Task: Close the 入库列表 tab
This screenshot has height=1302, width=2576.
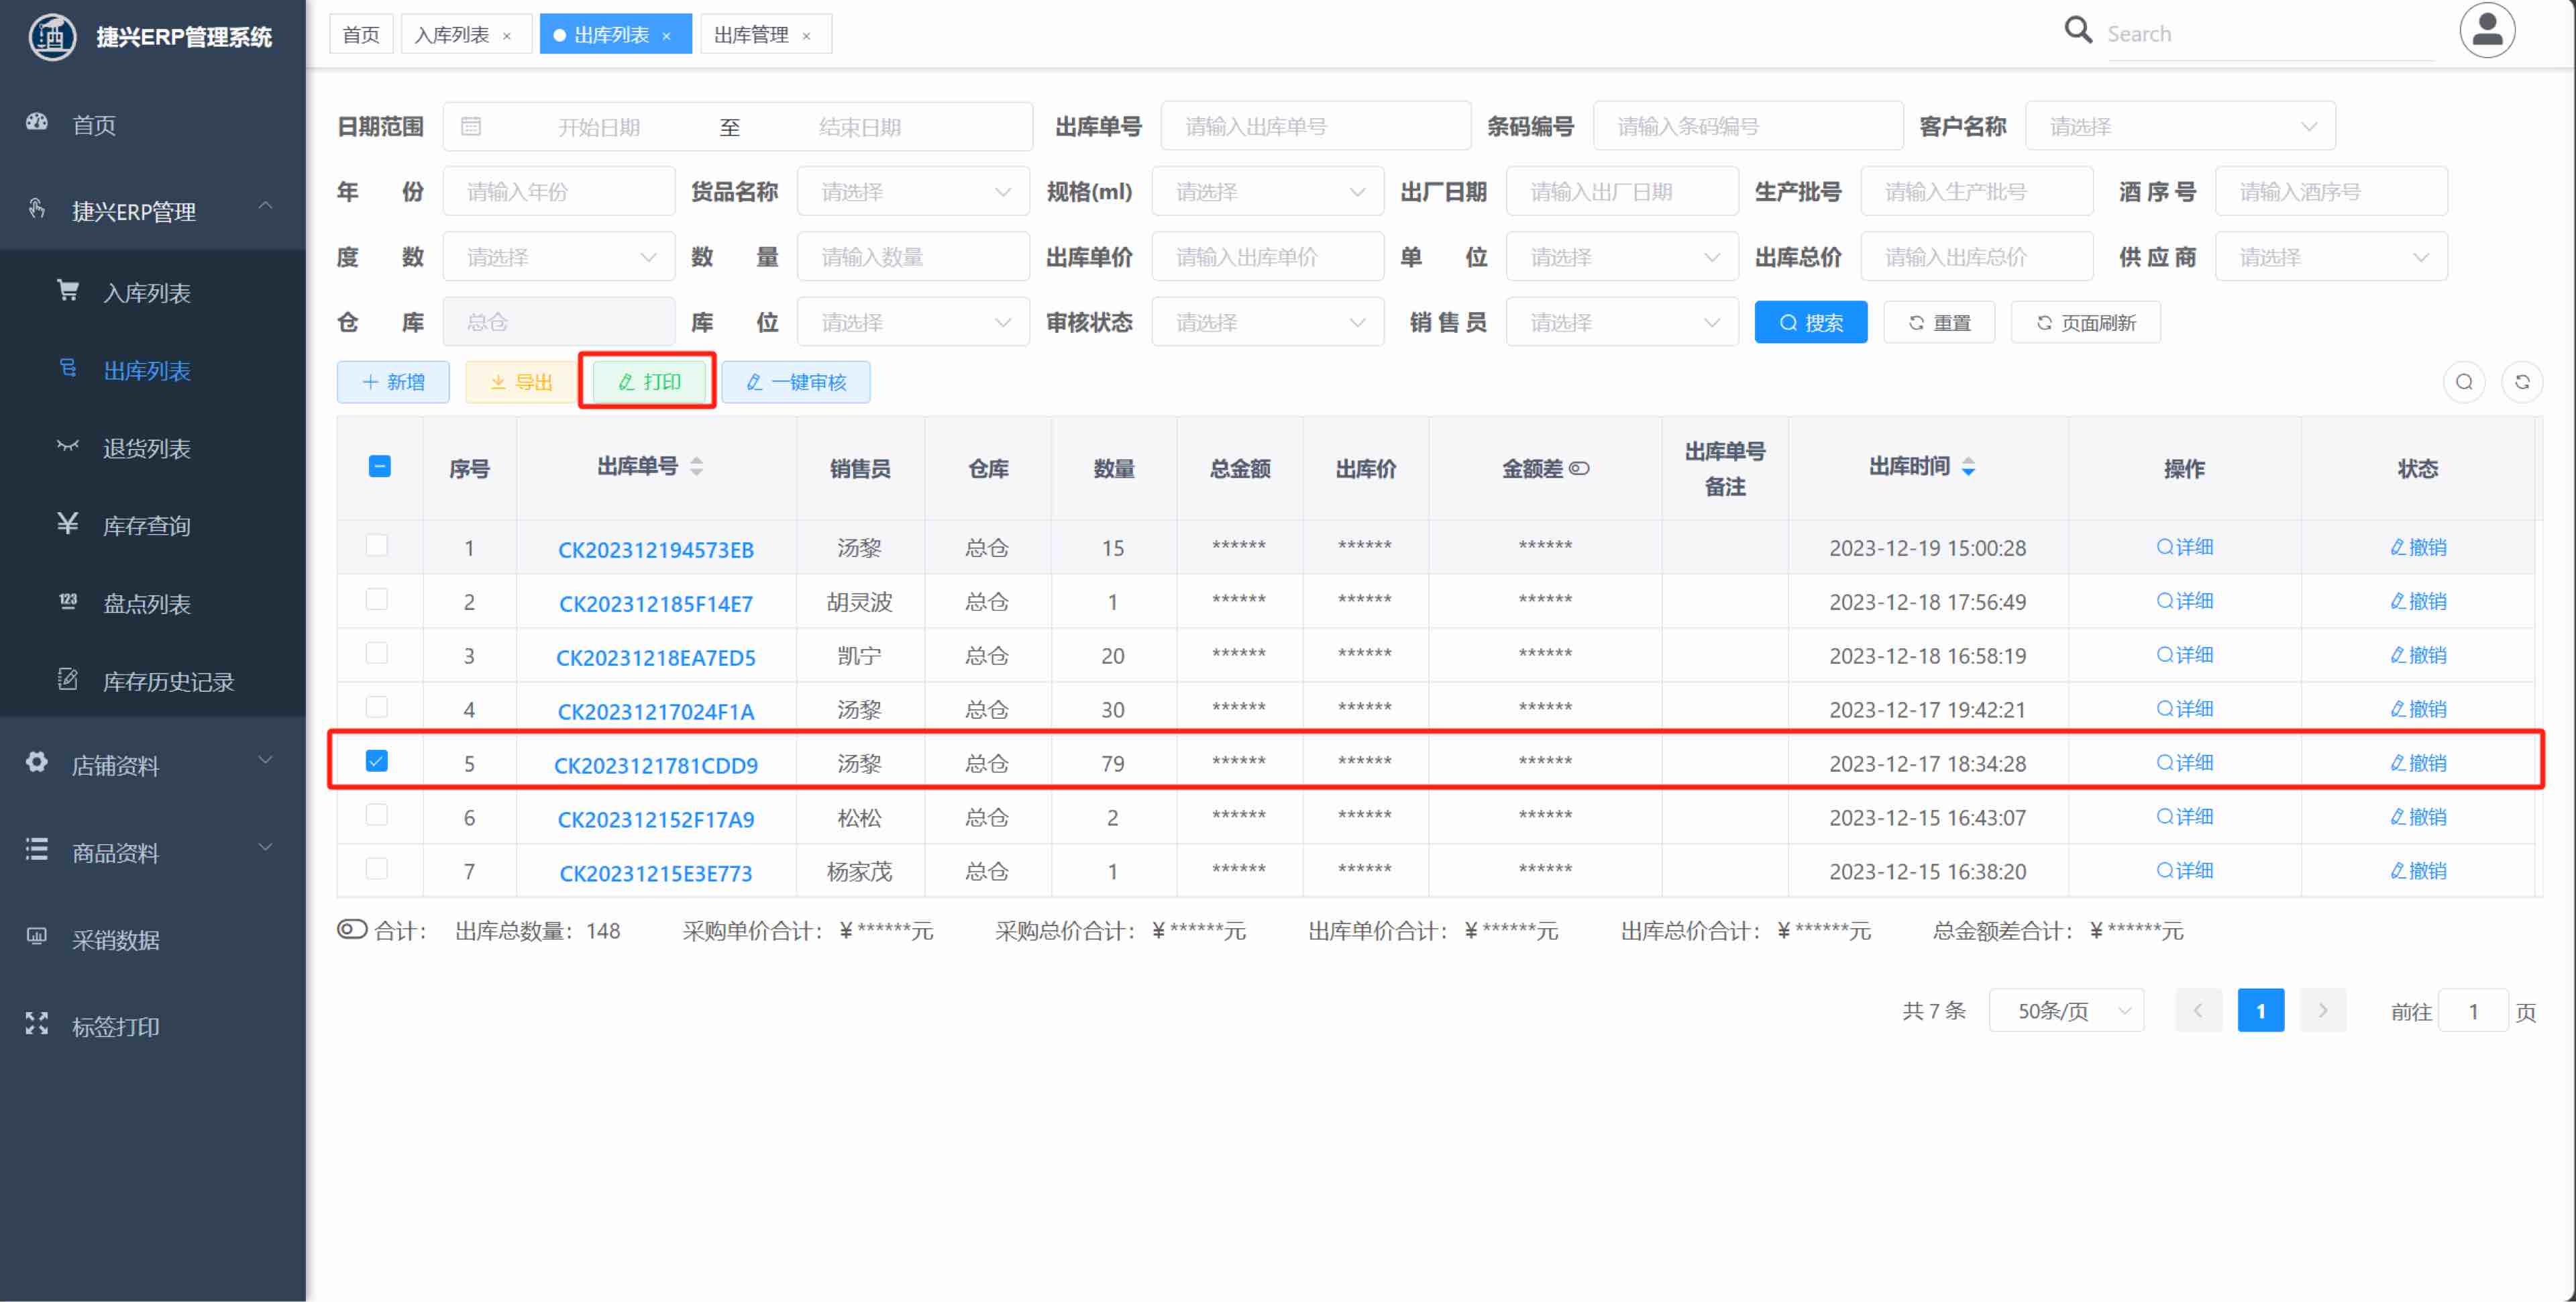Action: pos(507,36)
